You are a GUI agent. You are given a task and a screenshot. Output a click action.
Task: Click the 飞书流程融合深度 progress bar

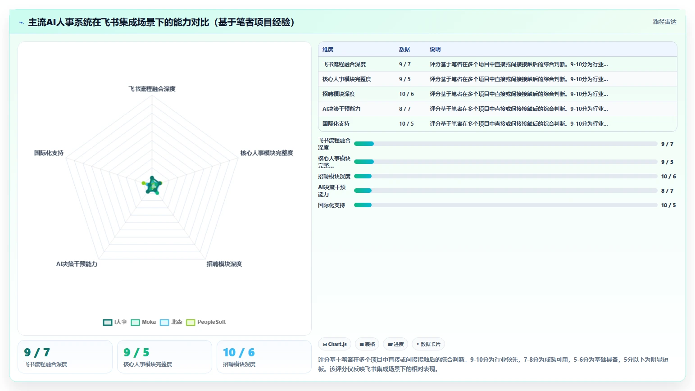pos(506,144)
